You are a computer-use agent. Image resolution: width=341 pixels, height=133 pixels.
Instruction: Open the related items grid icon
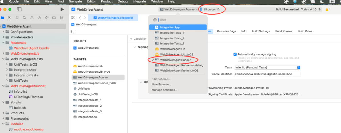coord(73,18)
